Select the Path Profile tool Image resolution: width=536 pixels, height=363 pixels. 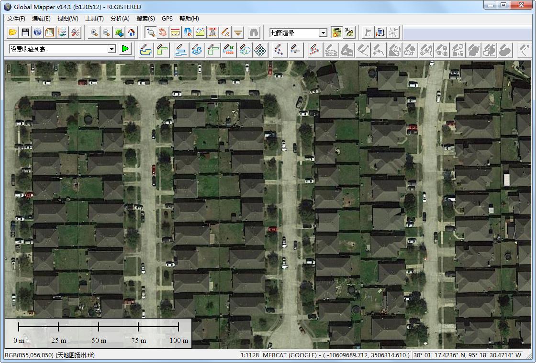click(x=200, y=32)
